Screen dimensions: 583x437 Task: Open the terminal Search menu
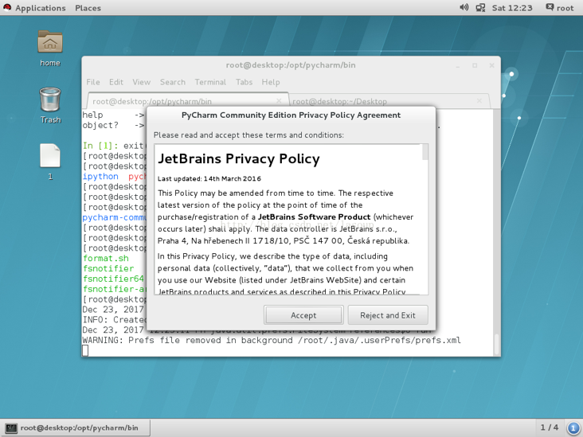pos(173,82)
